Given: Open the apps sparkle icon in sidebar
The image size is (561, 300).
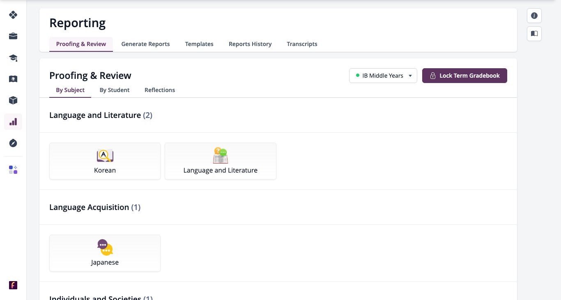Looking at the screenshot, I should click(13, 170).
